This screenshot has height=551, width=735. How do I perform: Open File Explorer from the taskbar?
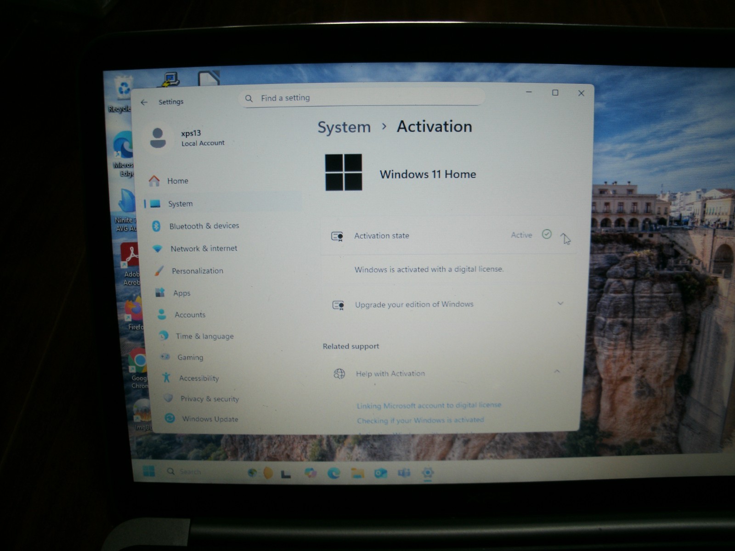click(357, 472)
